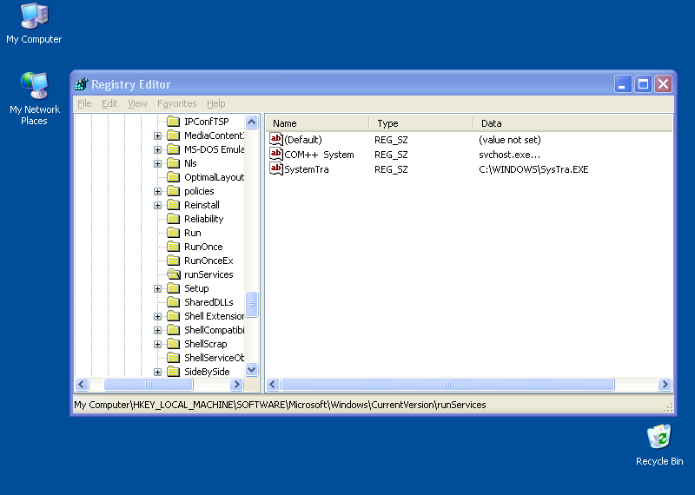The height and width of the screenshot is (495, 695).
Task: Close the Registry Editor window
Action: point(664,83)
